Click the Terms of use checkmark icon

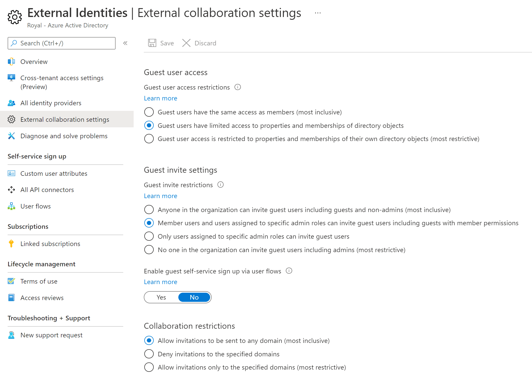pyautogui.click(x=11, y=281)
